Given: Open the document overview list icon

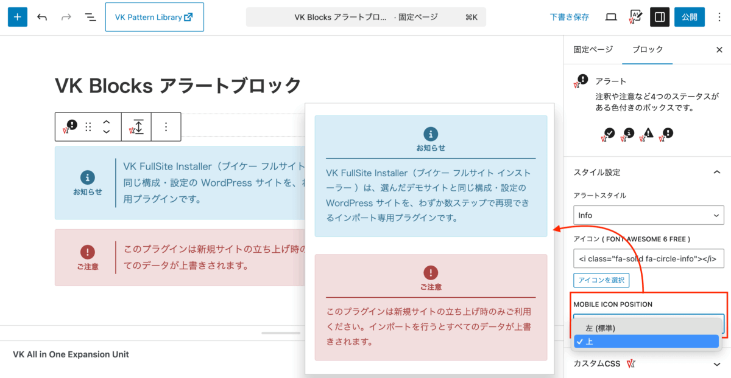Looking at the screenshot, I should (90, 16).
